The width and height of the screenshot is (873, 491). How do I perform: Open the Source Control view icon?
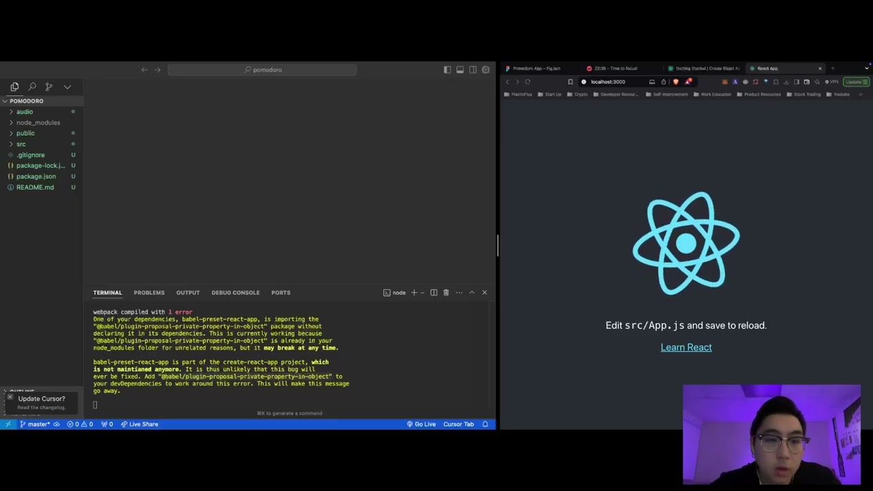49,87
